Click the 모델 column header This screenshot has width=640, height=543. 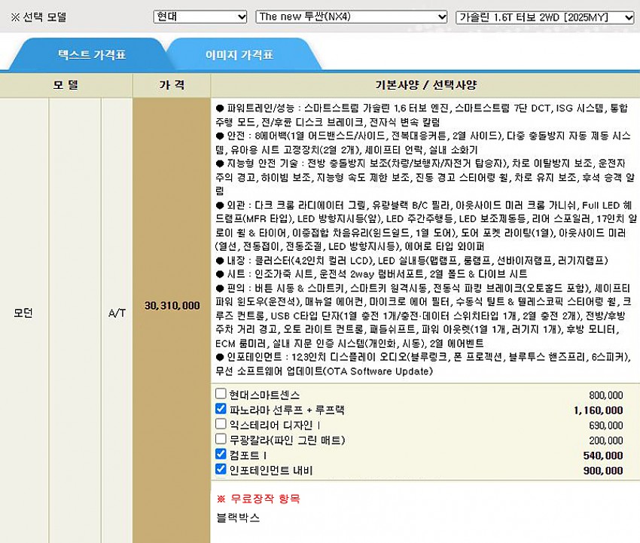point(66,85)
